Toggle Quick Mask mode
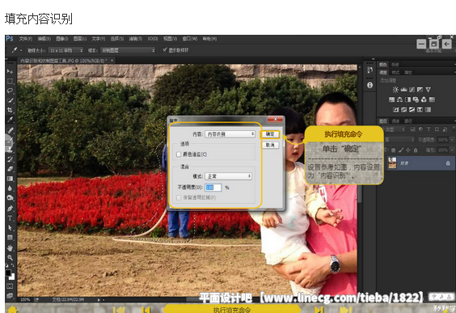The image size is (456, 313). click(x=11, y=286)
